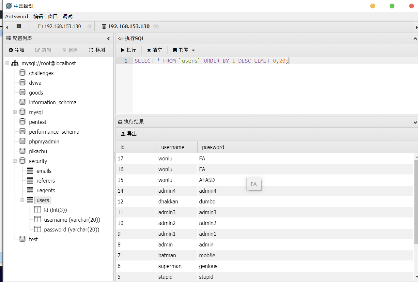Collapse the users table node

[22, 200]
